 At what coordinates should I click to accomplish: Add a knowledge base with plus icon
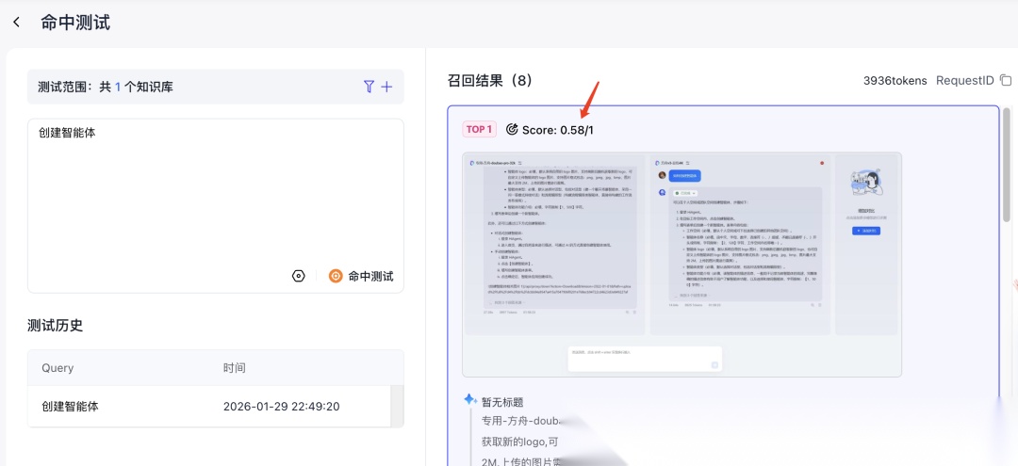tap(387, 87)
